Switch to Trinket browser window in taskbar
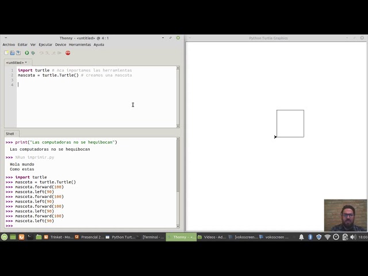The width and height of the screenshot is (368, 276). click(x=59, y=237)
